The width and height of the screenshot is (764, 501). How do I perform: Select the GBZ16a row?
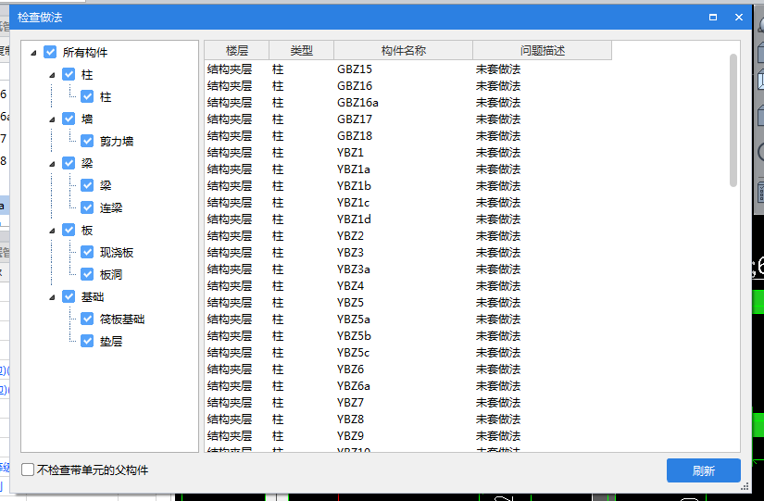[x=408, y=103]
